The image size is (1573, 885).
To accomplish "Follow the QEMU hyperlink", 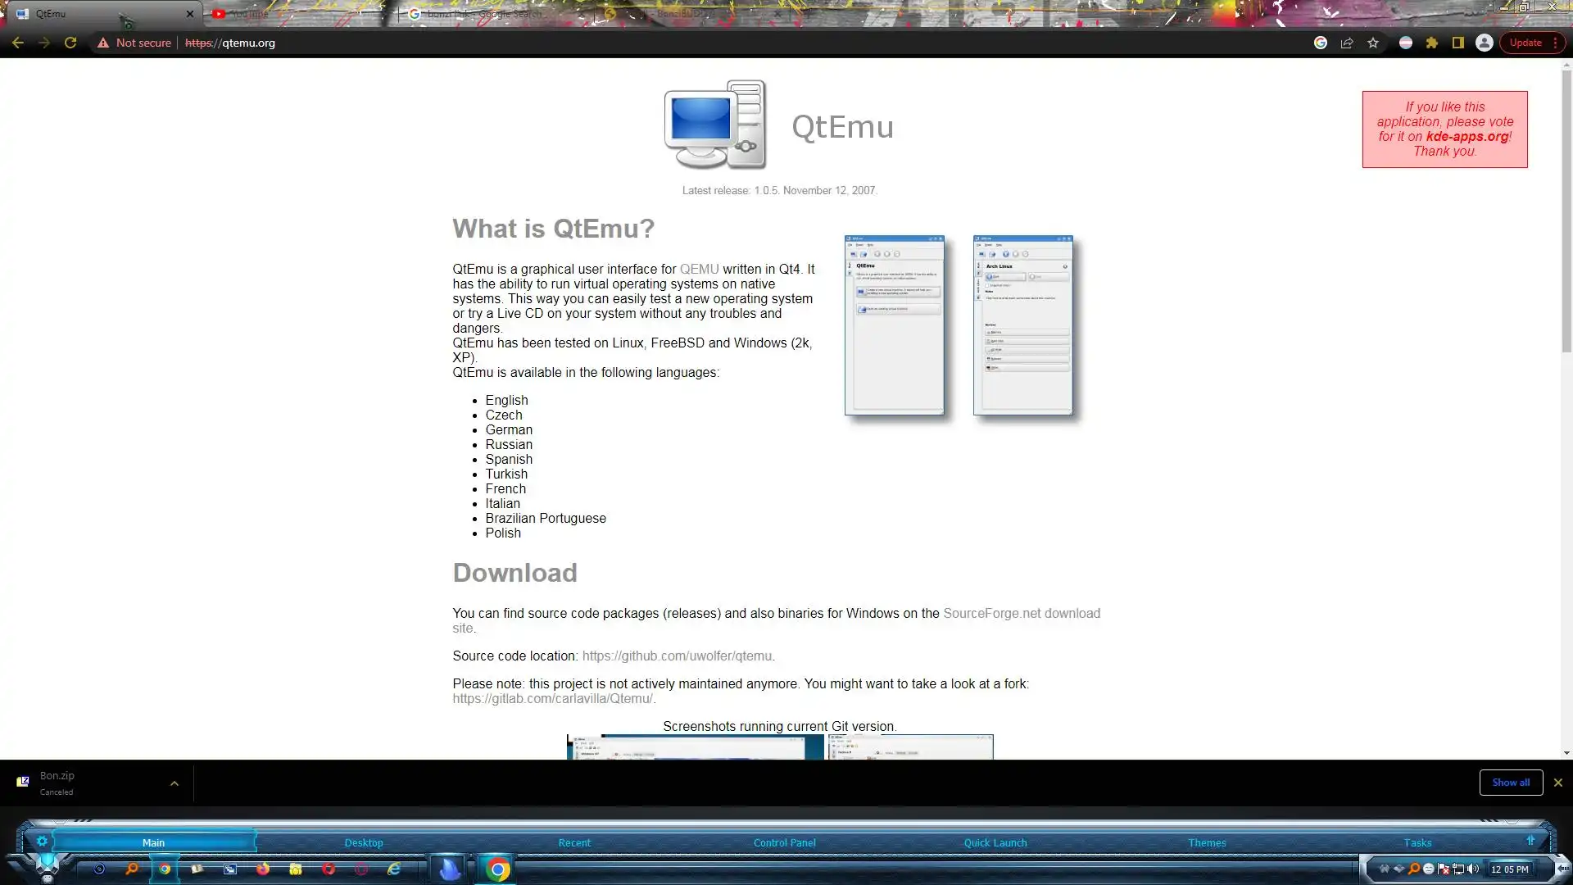I will (699, 269).
